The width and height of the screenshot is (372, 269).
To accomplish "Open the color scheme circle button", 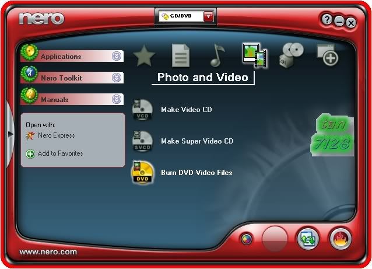I will pos(247,239).
